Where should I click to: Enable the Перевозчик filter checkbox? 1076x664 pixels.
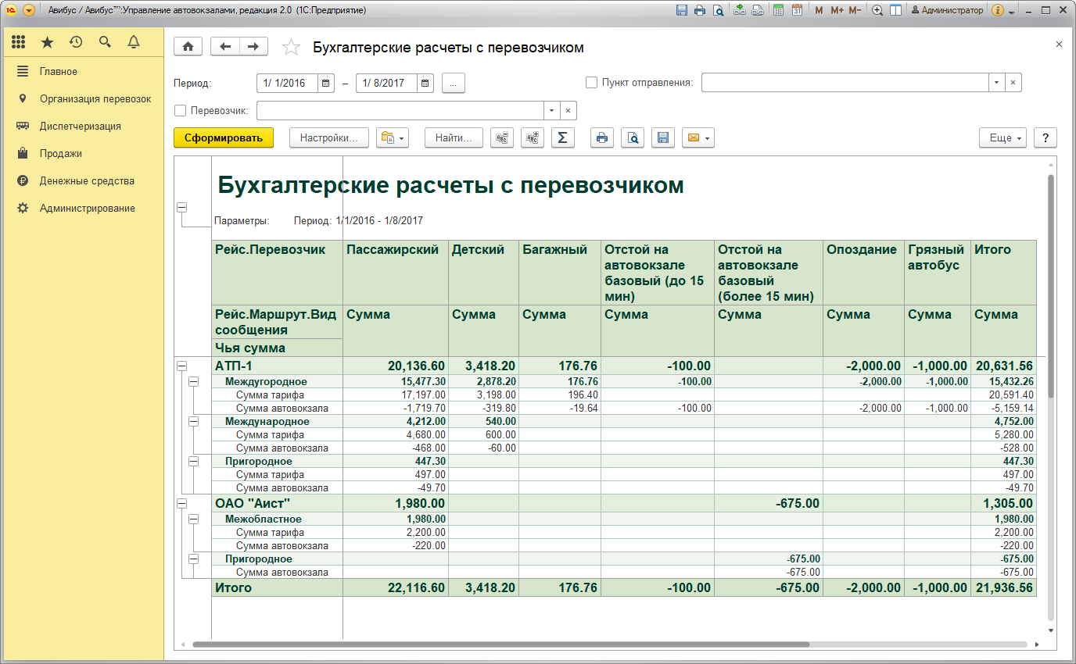[181, 111]
